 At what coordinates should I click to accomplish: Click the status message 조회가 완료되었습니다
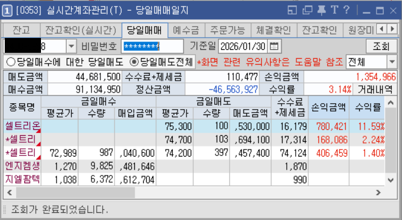pos(59,209)
